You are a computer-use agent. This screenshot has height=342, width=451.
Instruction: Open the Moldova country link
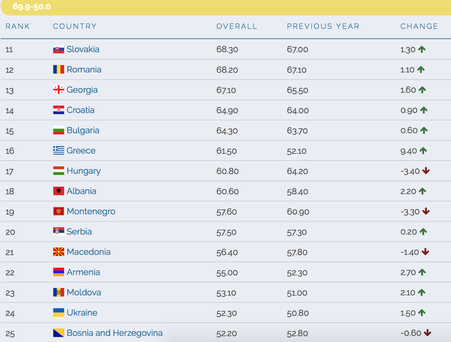[x=84, y=292]
